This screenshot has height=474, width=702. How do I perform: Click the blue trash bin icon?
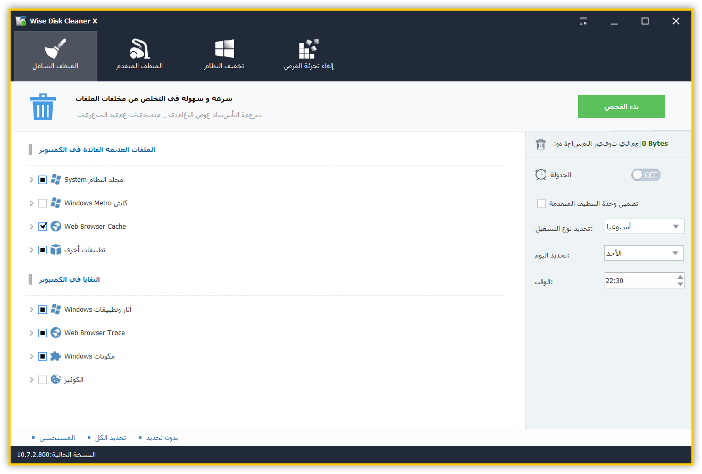[x=43, y=106]
